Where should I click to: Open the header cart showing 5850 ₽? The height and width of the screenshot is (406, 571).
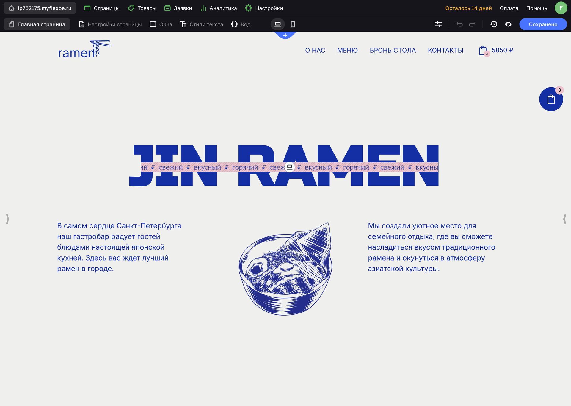[496, 51]
